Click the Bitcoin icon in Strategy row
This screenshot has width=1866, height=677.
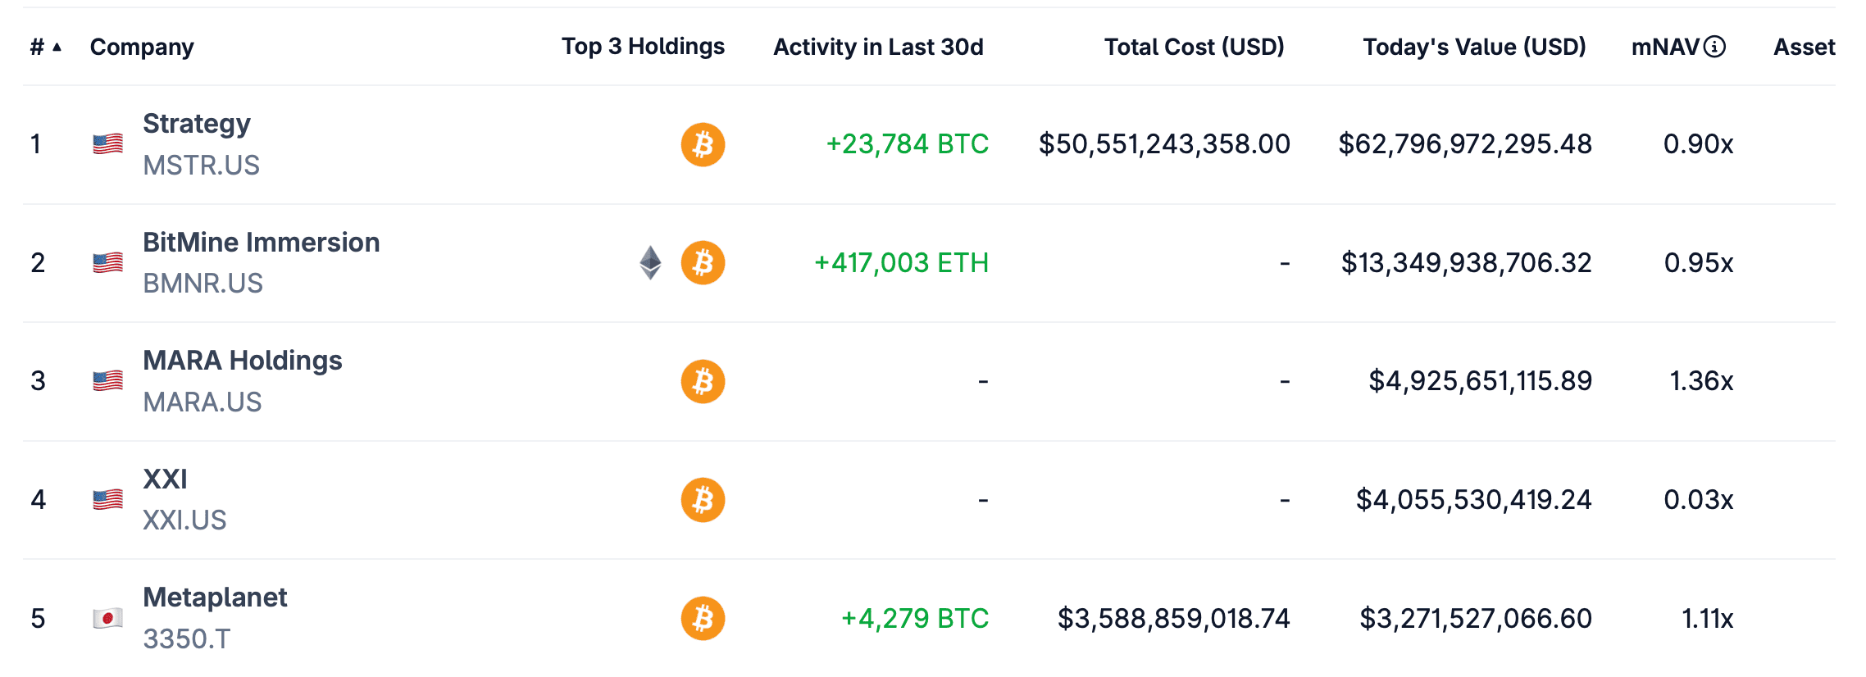[x=703, y=145]
